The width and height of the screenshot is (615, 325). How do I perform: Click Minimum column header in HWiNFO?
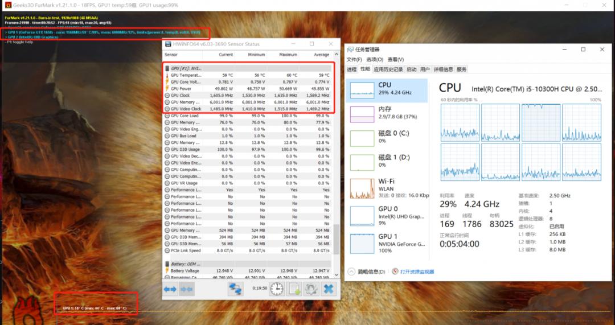click(x=251, y=55)
